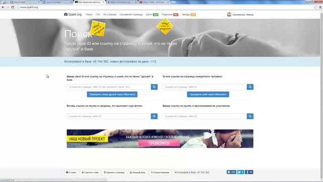Click the 'НАШ НОВЫЙ ПРОЕКТ' banner label
The image size is (323, 182).
pos(87,139)
